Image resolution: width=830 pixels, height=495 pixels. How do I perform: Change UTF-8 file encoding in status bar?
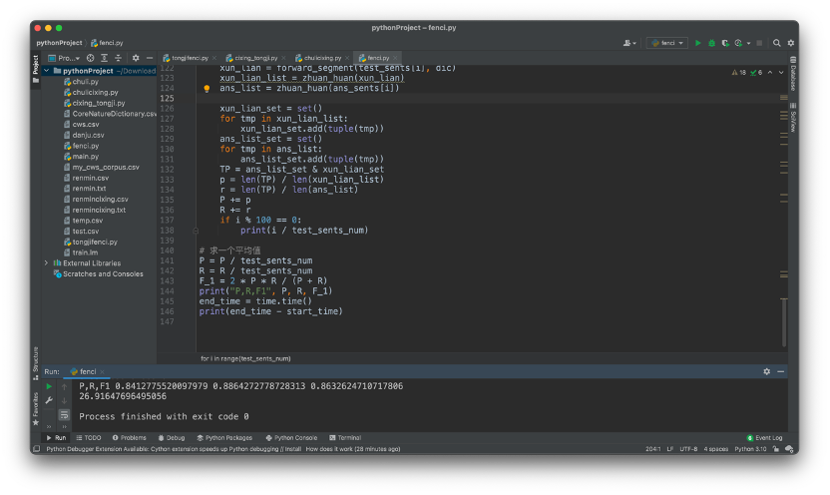coord(688,449)
